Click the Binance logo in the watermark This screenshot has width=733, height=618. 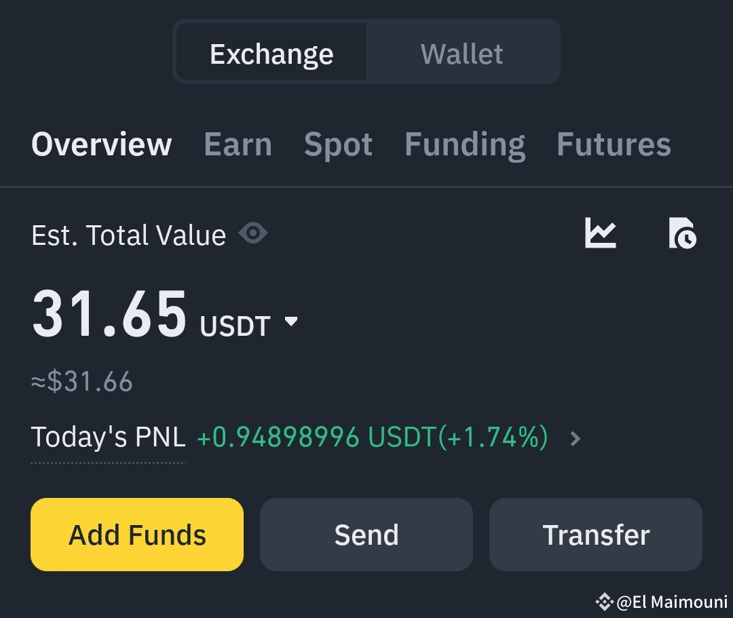(x=604, y=601)
